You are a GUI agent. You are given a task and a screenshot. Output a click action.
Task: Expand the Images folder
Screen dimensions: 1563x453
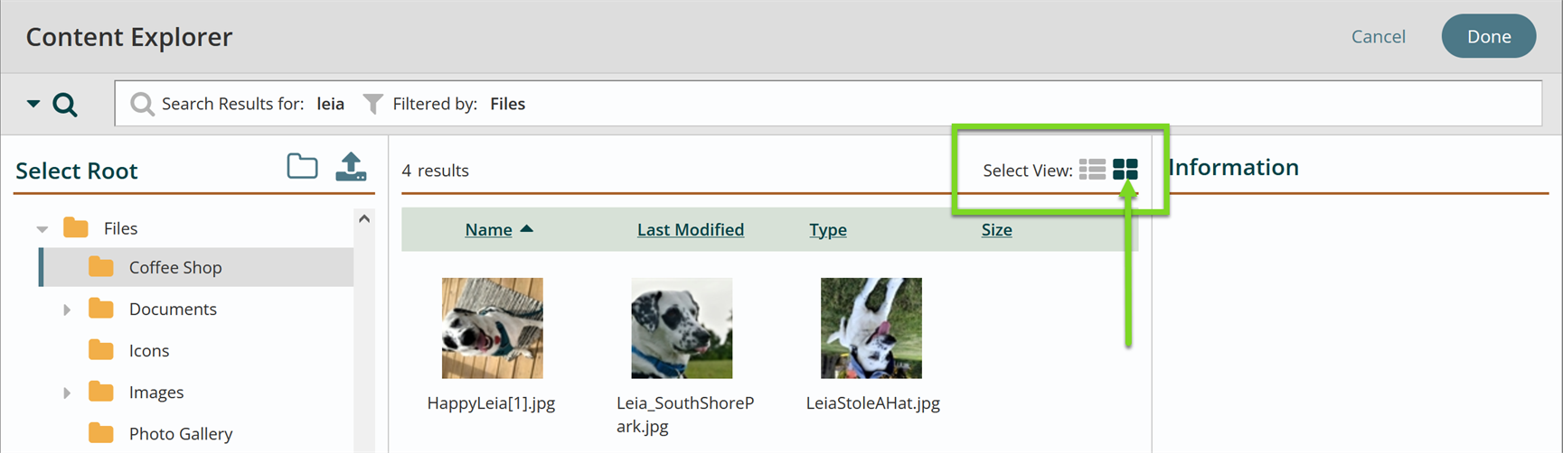[67, 393]
